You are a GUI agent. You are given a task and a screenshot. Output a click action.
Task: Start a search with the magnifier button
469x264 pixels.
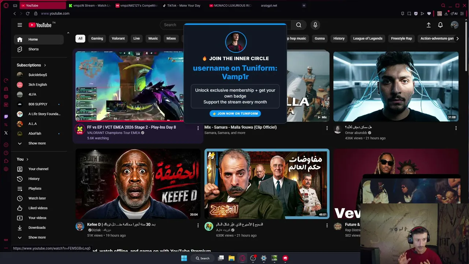tap(299, 25)
